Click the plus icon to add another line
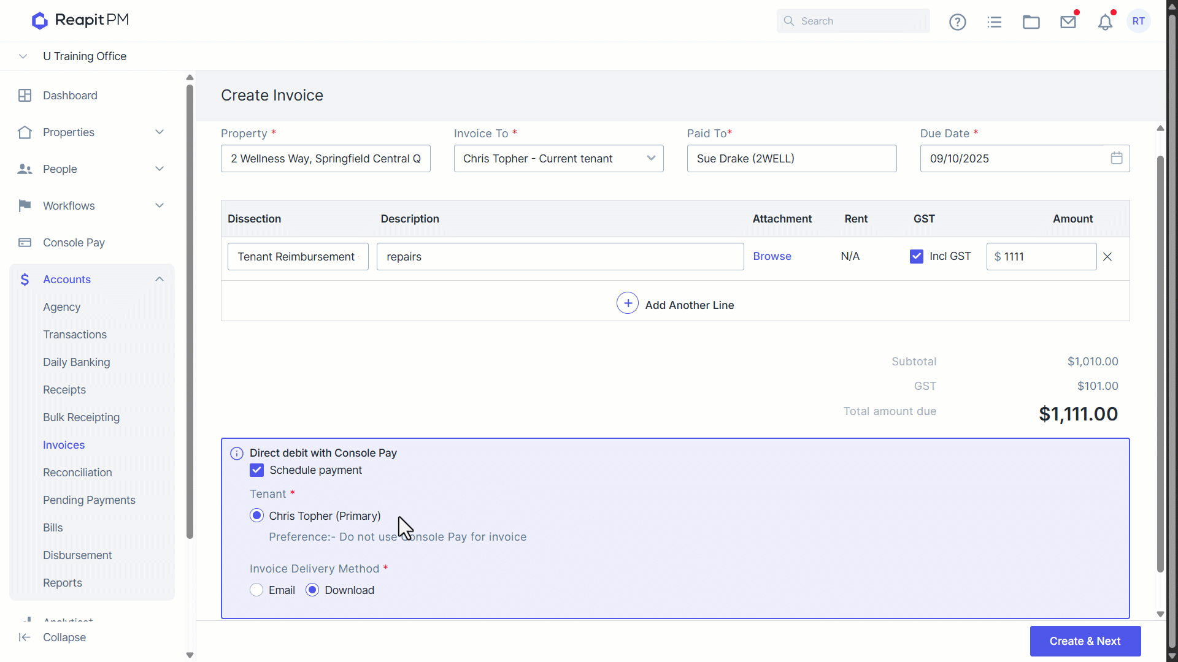Screen dimensions: 1178x662 click(x=628, y=303)
